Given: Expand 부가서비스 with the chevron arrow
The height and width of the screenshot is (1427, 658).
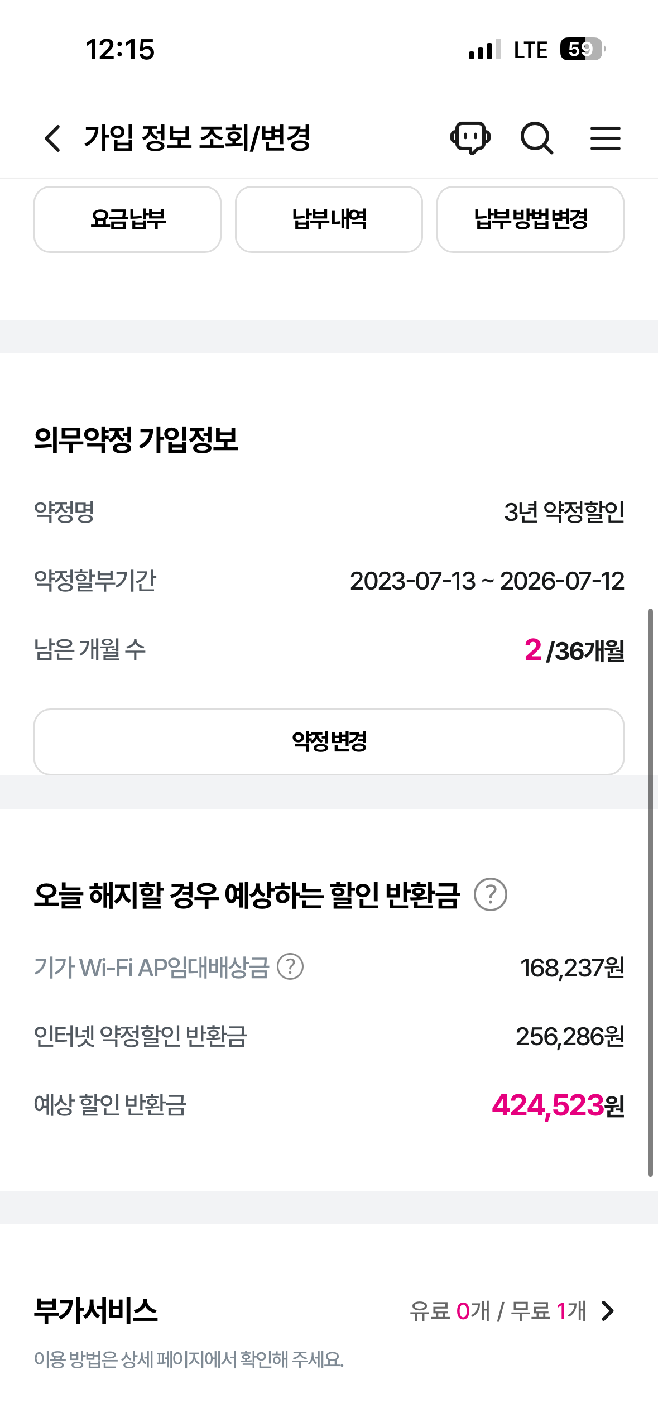Looking at the screenshot, I should pyautogui.click(x=608, y=1311).
